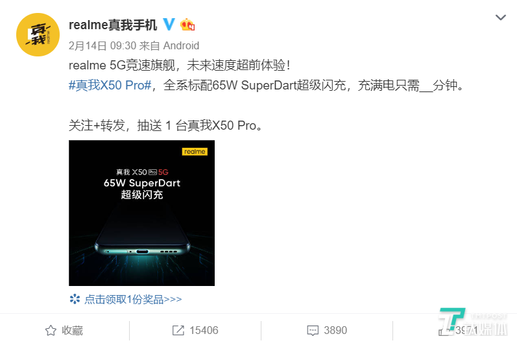Enlarge the 65W SuperDart poster image
Screen dimensions: 517x345
[x=142, y=213]
